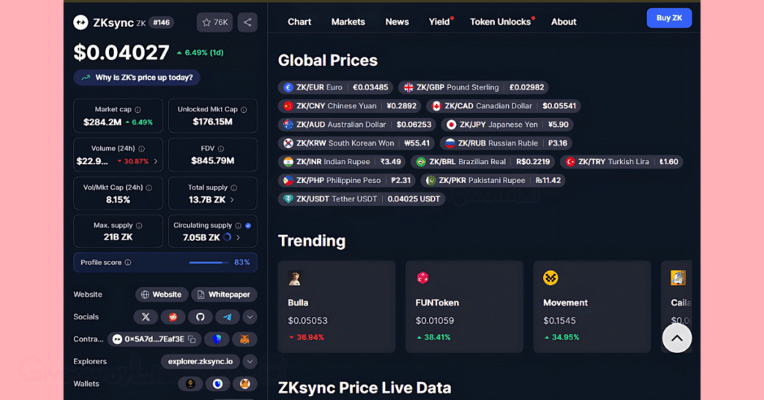764x400 pixels.
Task: Open the Reddit social link
Action: 173,316
